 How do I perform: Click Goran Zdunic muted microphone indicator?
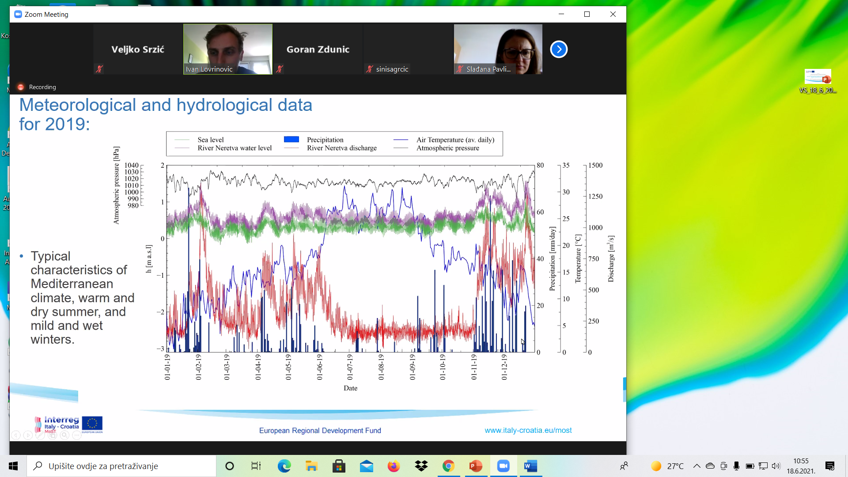click(x=280, y=69)
